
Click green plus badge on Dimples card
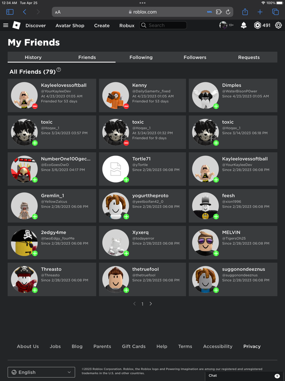tap(216, 106)
